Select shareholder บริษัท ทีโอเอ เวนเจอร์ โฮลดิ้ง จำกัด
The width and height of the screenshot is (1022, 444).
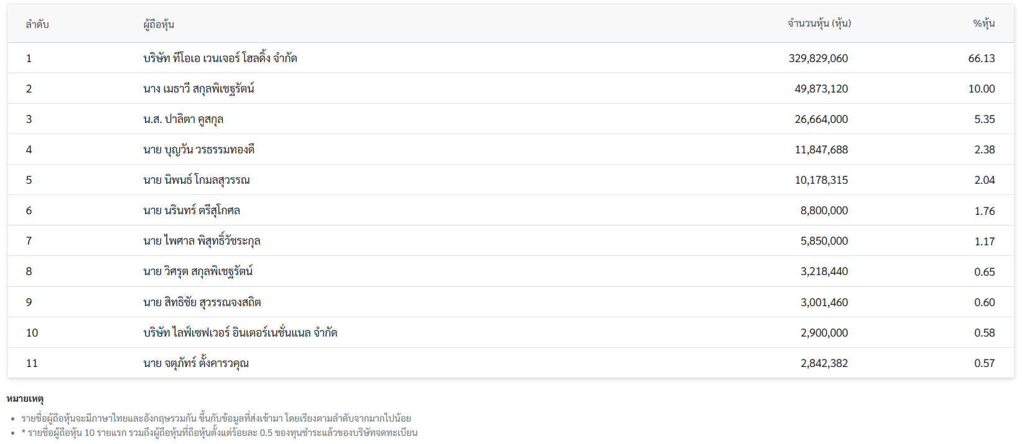tap(220, 58)
